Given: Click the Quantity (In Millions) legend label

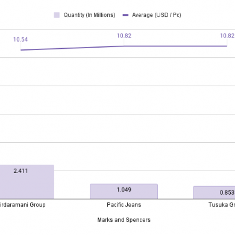Looking at the screenshot, I should click(89, 15).
